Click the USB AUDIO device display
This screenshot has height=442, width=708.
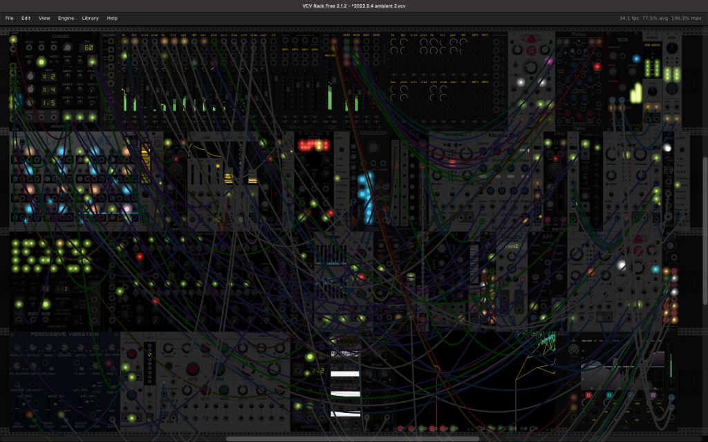click(x=653, y=45)
